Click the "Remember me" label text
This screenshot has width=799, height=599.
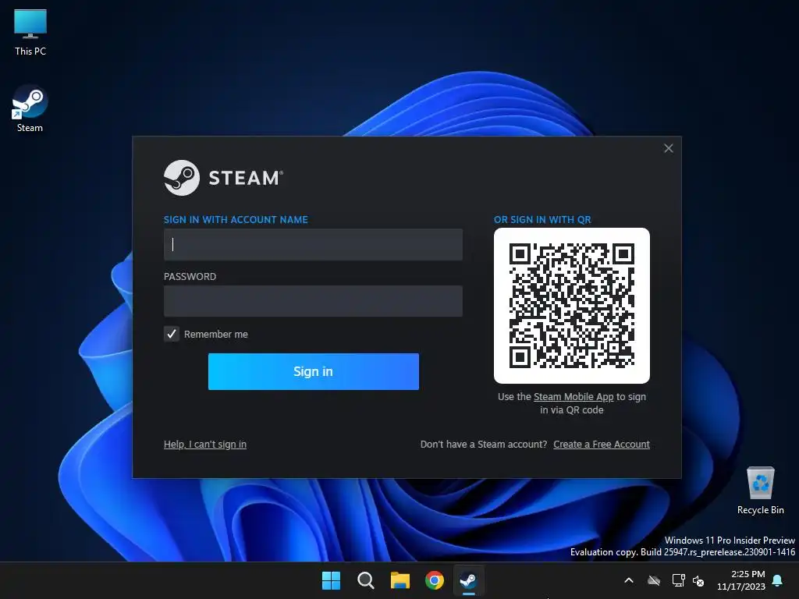coord(216,334)
